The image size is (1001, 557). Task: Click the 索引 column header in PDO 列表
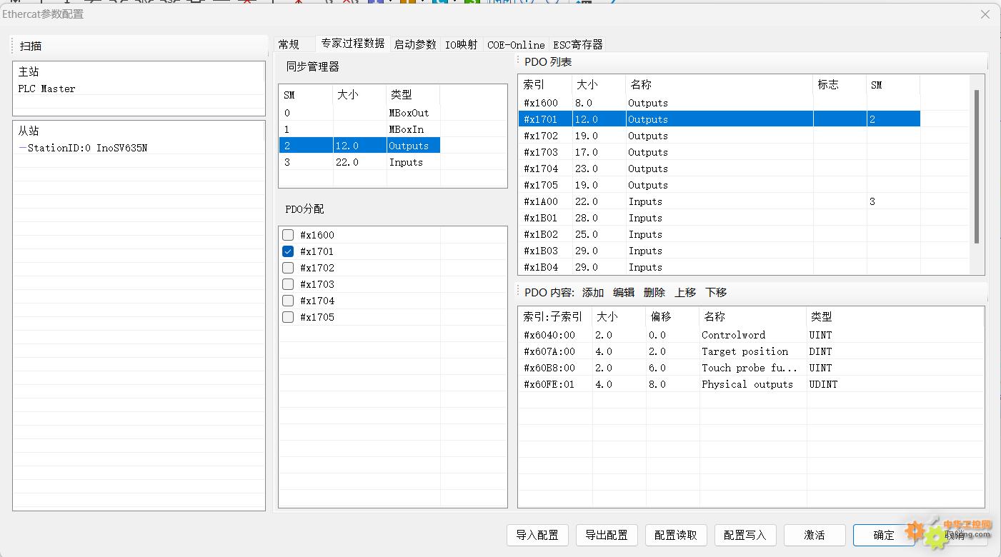click(545, 85)
